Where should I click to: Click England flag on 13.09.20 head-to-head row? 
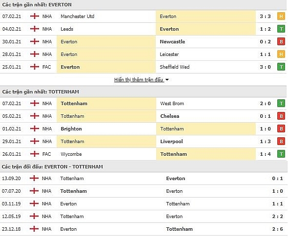[x=34, y=178]
